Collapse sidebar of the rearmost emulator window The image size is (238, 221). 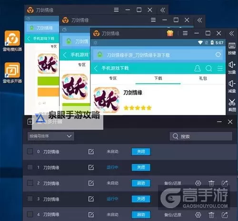(163, 10)
